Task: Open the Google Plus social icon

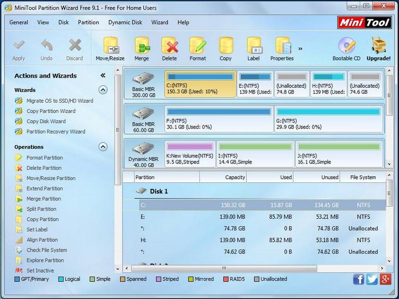Action: pyautogui.click(x=386, y=279)
